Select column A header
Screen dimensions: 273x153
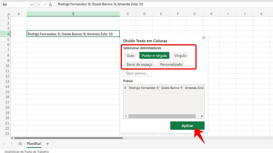[x=19, y=14]
